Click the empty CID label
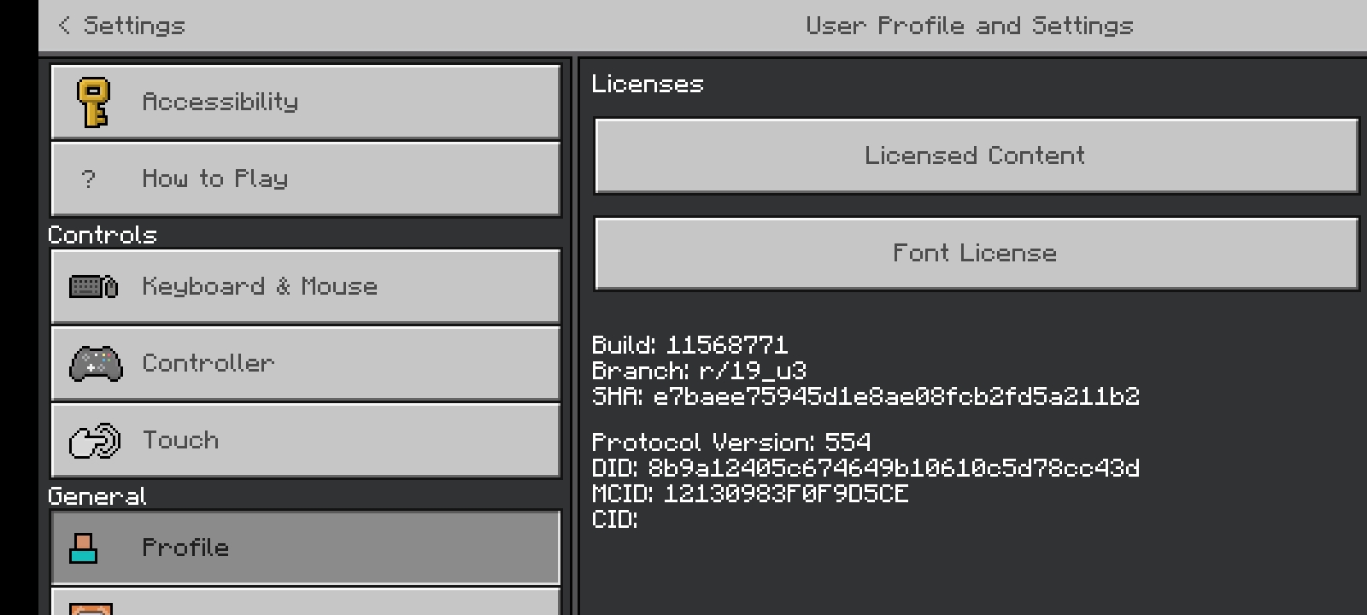This screenshot has height=615, width=1367. click(614, 519)
